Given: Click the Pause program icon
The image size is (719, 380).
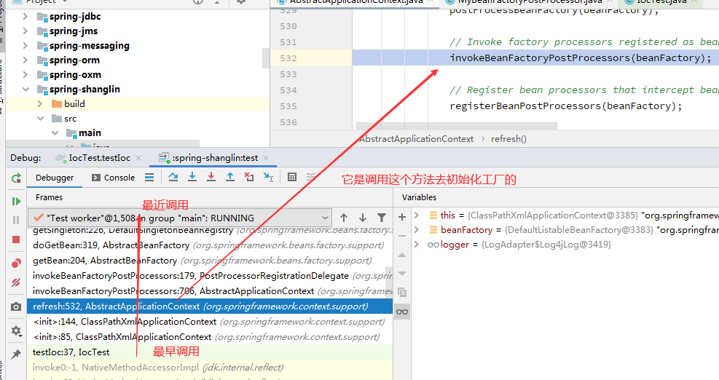Looking at the screenshot, I should click(16, 221).
